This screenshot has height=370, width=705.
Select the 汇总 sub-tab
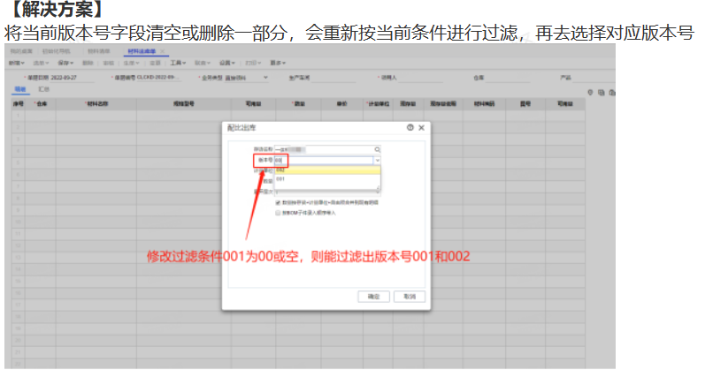pos(43,89)
